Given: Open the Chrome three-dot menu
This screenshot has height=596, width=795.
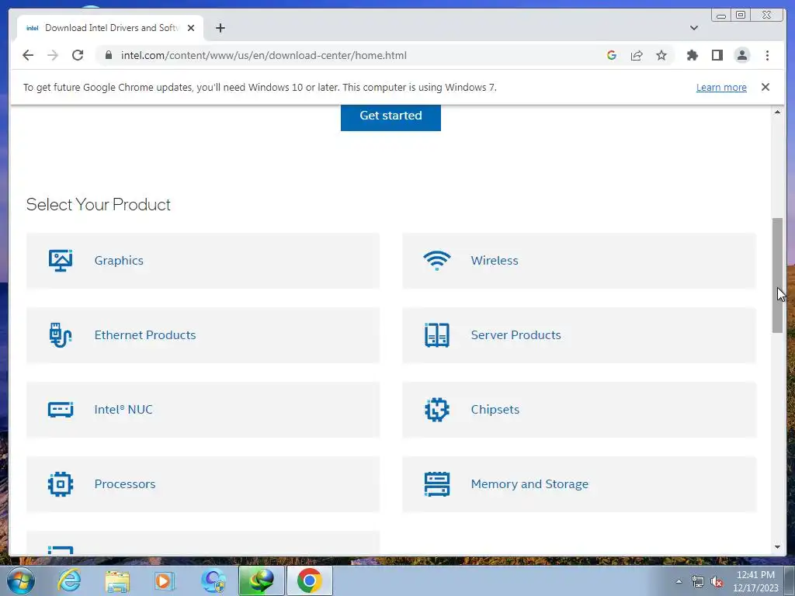Looking at the screenshot, I should 767,55.
